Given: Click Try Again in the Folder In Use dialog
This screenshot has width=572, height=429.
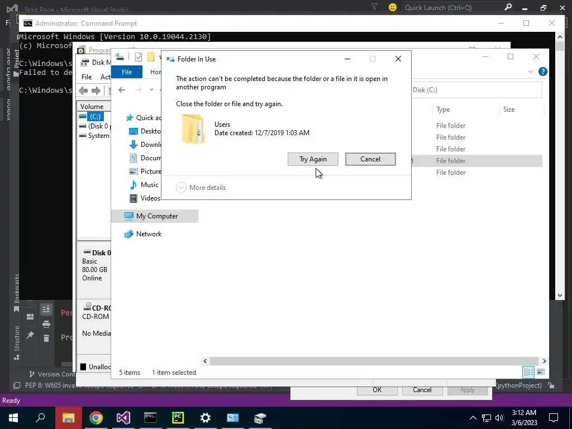Looking at the screenshot, I should (313, 159).
